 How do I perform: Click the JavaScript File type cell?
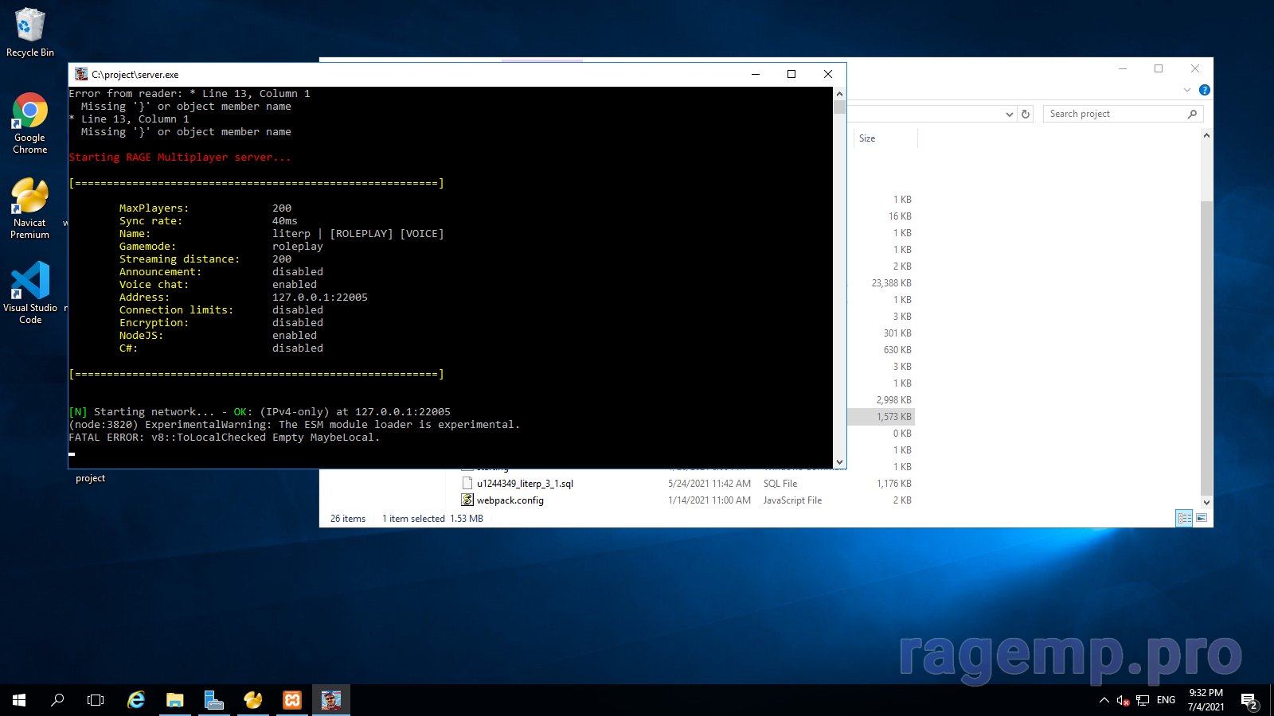(792, 500)
